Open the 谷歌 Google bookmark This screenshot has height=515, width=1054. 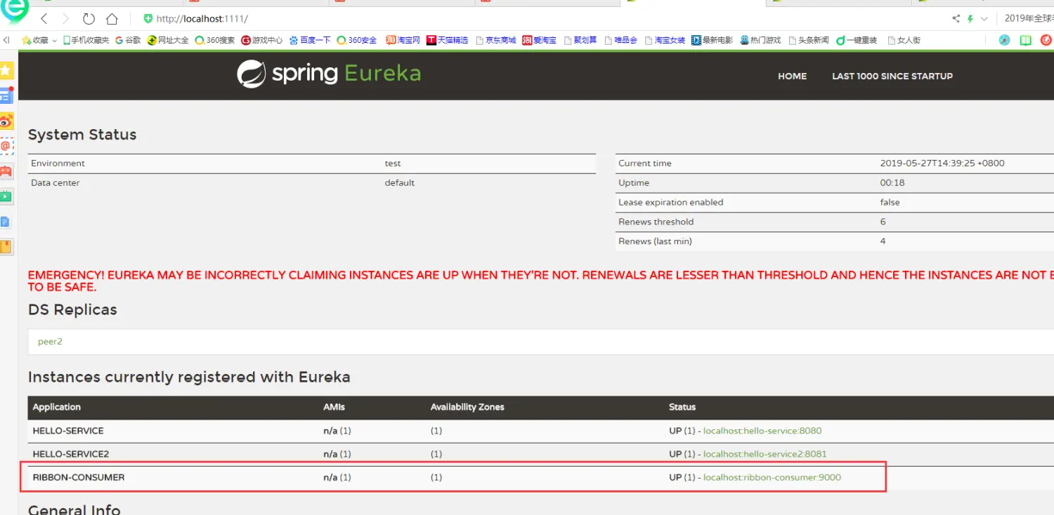128,40
